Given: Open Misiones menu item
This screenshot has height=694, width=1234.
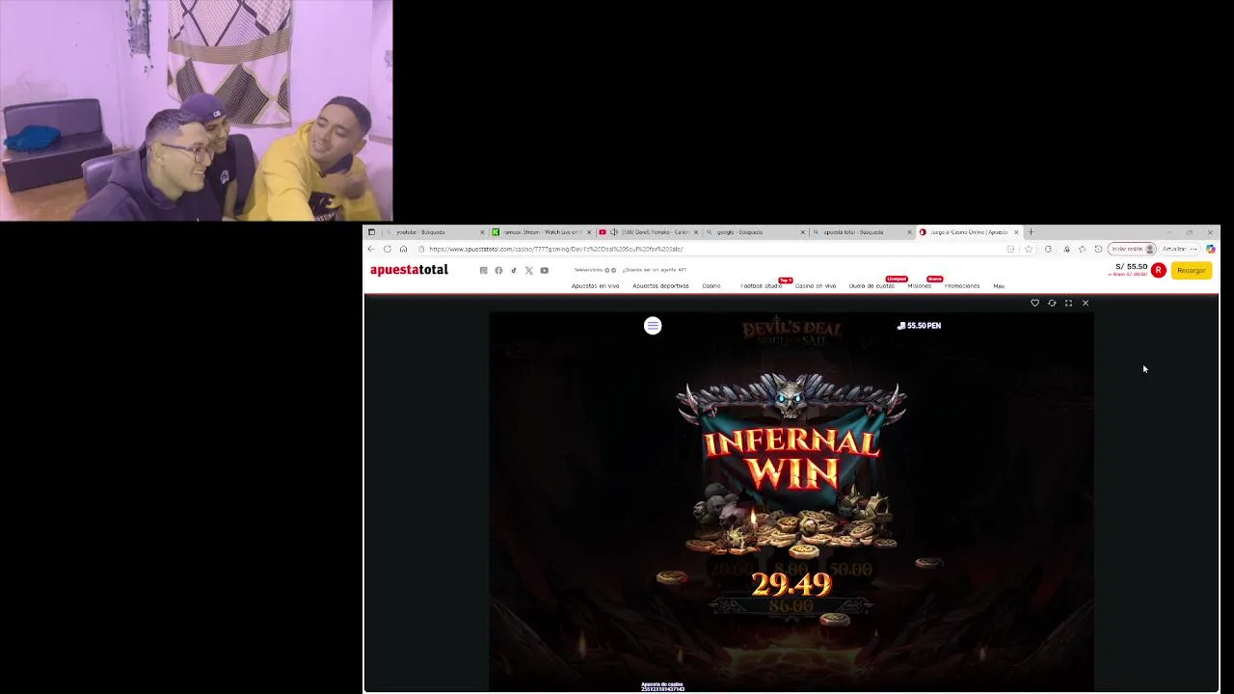Looking at the screenshot, I should pos(920,286).
